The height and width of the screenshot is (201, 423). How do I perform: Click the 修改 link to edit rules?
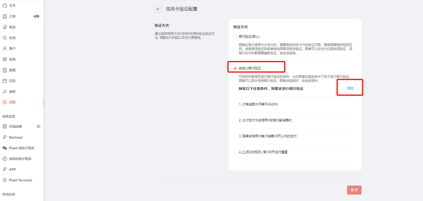(x=350, y=88)
